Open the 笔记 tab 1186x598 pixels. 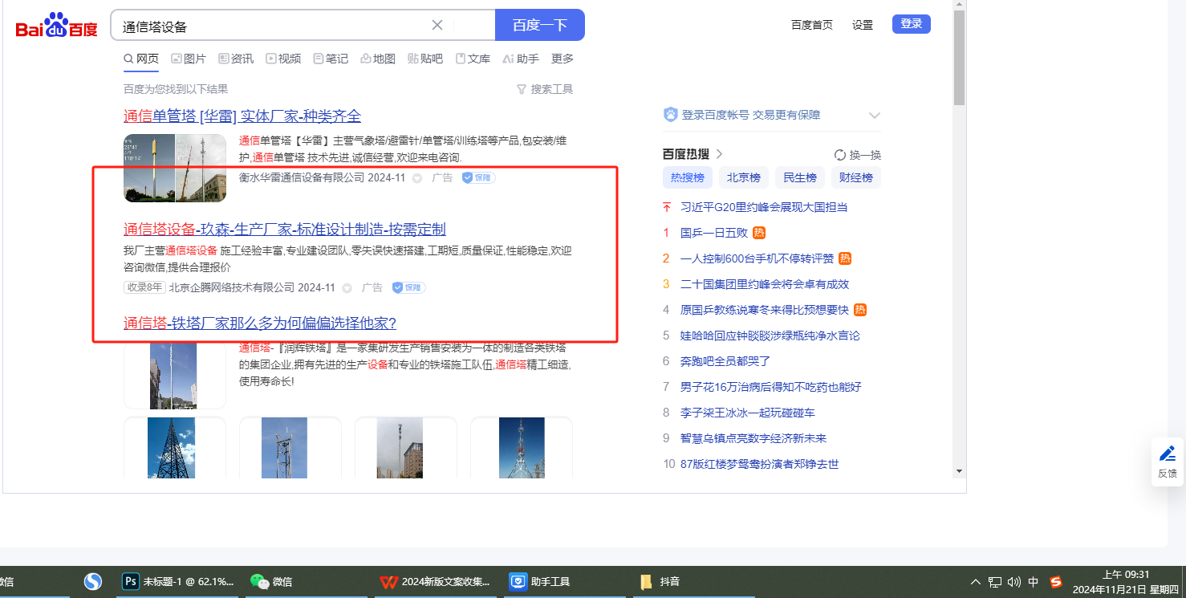[331, 59]
